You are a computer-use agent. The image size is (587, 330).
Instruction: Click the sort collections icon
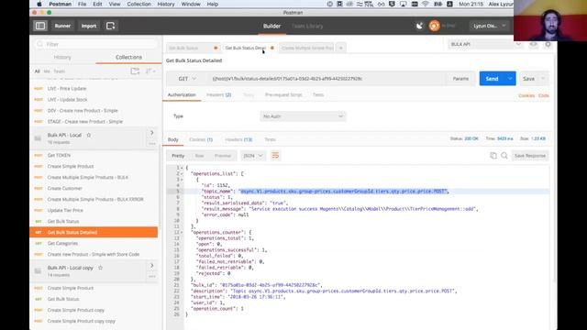pos(150,71)
